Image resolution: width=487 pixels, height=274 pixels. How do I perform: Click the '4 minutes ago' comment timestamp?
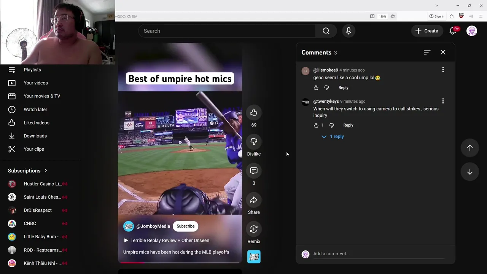(x=352, y=70)
